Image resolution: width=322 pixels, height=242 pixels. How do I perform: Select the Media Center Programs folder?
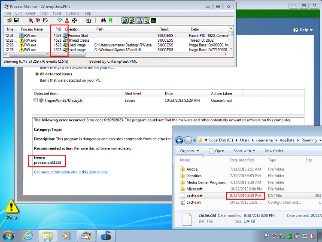click(x=203, y=182)
